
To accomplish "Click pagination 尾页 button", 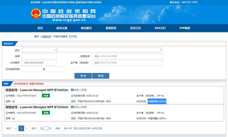I will tap(34, 128).
